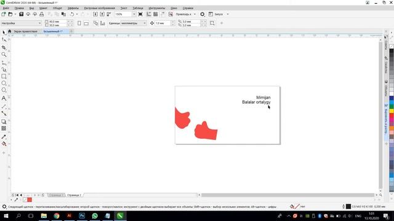Switch to the Страница 1 page tab
The width and height of the screenshot is (394, 221).
tap(56, 195)
